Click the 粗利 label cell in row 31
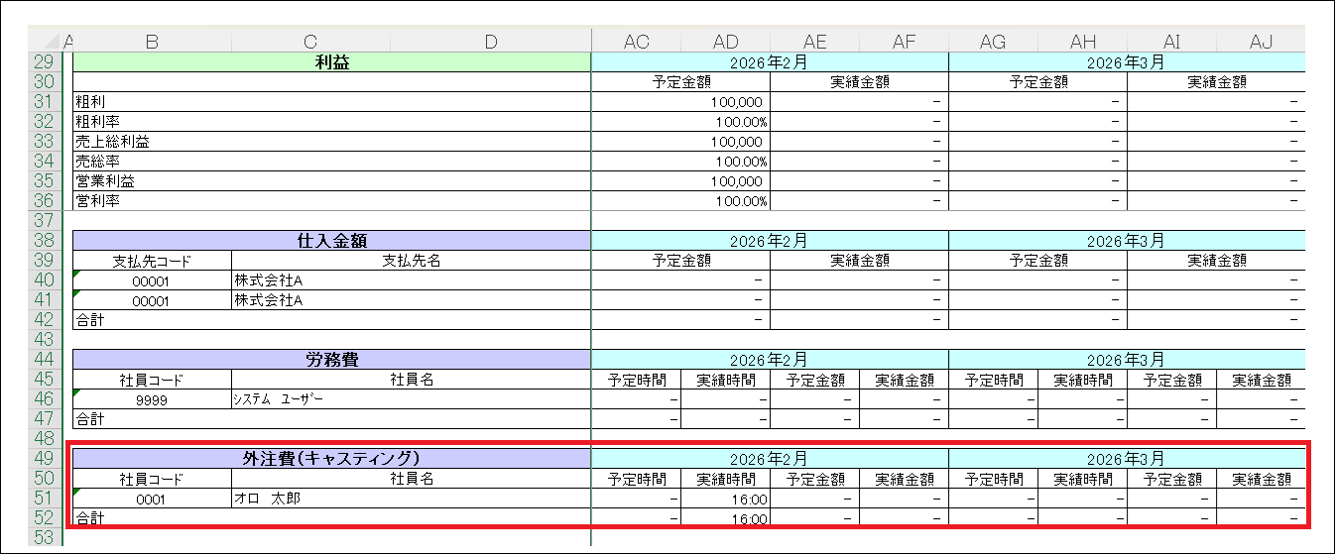The image size is (1337, 557). pyautogui.click(x=331, y=101)
